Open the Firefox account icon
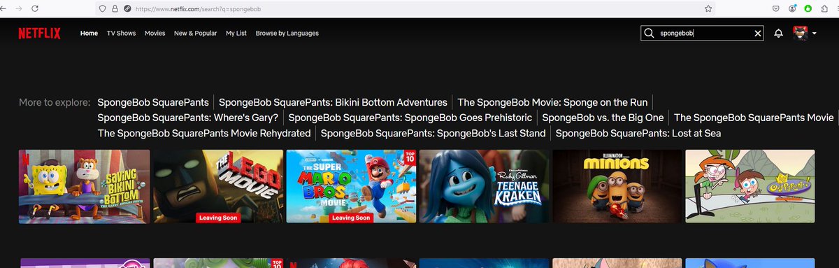This screenshot has height=268, width=839. pyautogui.click(x=792, y=8)
